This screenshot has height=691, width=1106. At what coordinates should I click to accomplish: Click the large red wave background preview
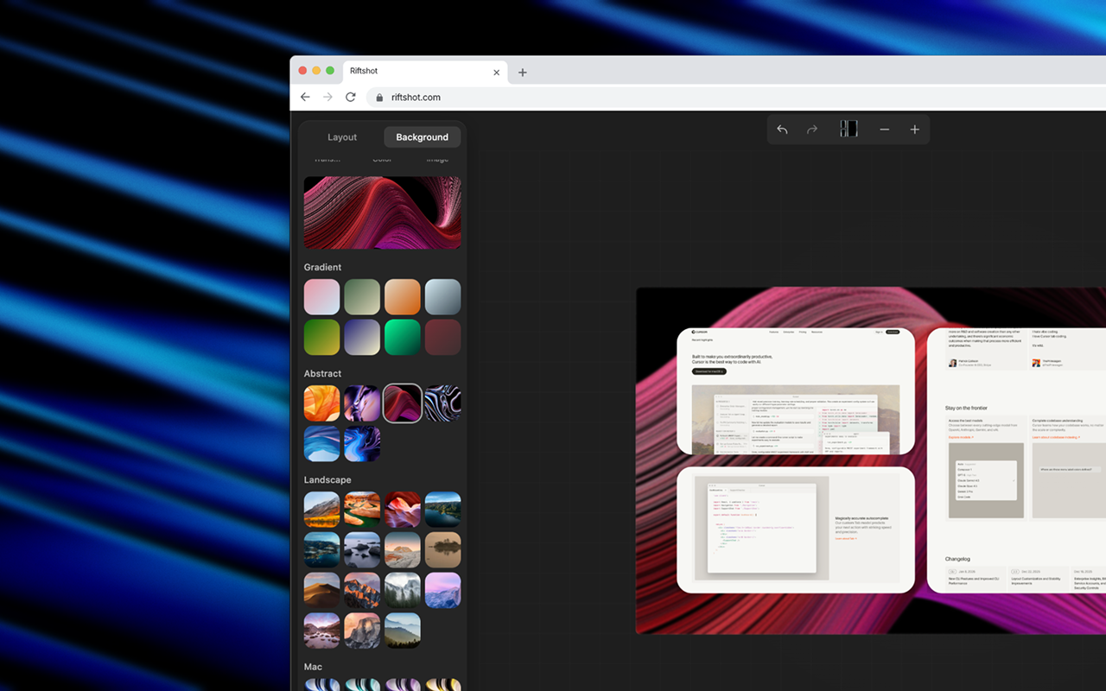click(383, 212)
